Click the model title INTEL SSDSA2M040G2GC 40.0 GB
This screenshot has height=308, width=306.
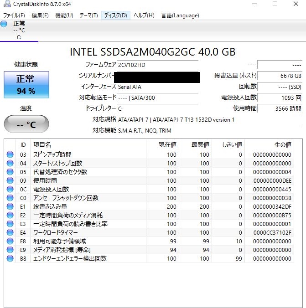point(153,52)
